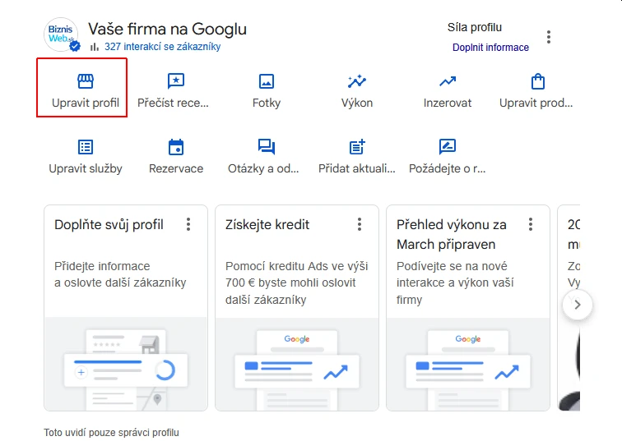The height and width of the screenshot is (441, 622).
Task: Open options menu on Získejte kredit card
Action: tap(360, 224)
